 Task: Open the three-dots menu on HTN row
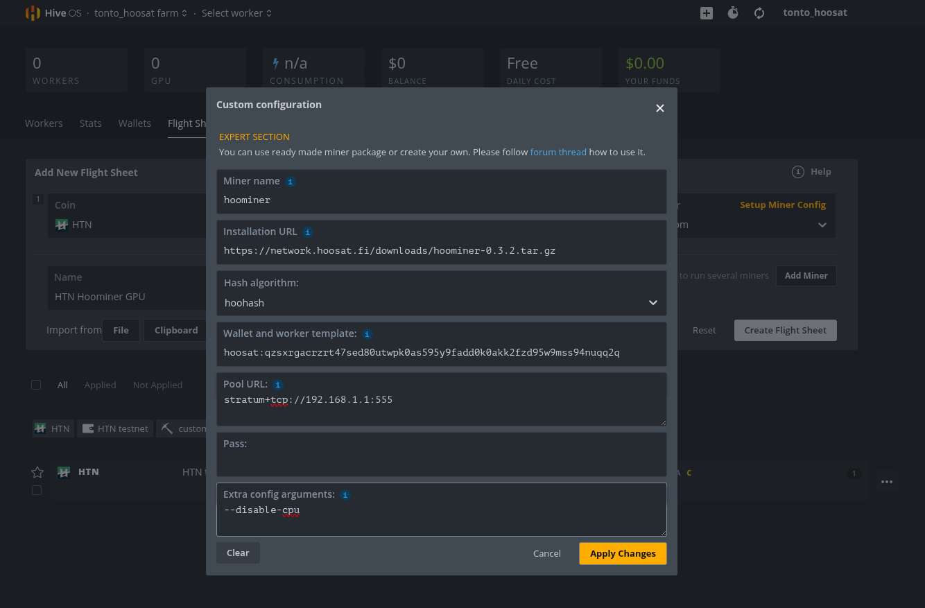click(886, 481)
